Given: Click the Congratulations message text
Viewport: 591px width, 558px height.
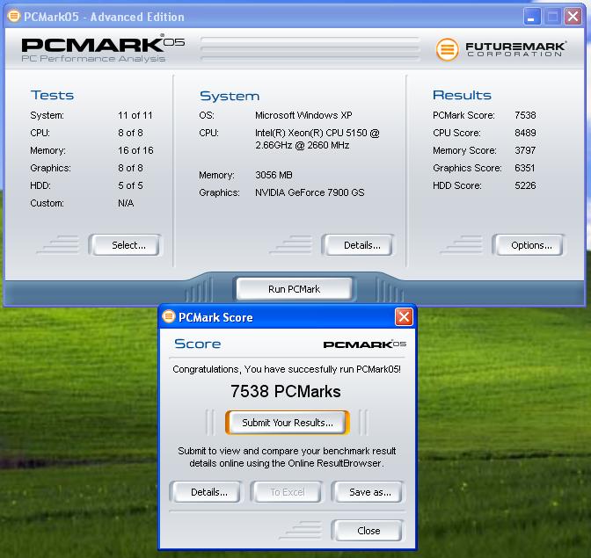Looking at the screenshot, I should point(287,369).
